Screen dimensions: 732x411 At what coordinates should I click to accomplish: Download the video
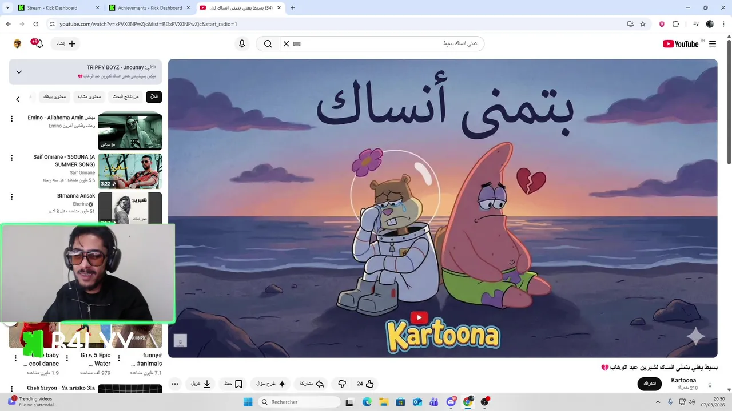201,384
